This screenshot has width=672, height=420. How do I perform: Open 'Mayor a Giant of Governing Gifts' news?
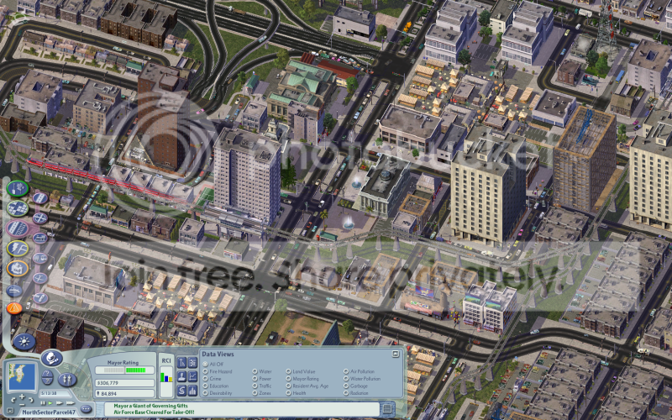[151, 406]
